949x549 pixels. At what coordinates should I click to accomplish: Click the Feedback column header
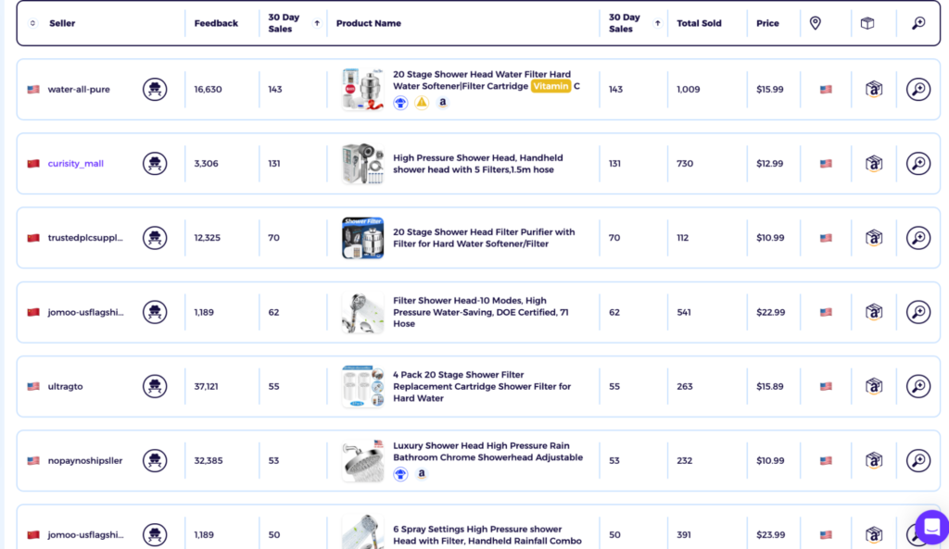pyautogui.click(x=216, y=23)
